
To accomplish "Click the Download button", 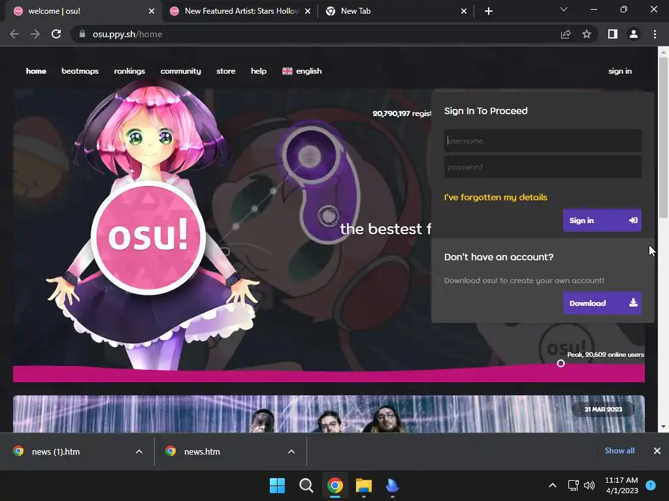I will pos(602,303).
